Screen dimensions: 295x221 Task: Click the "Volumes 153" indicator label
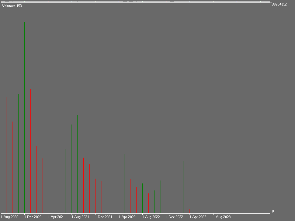12,6
